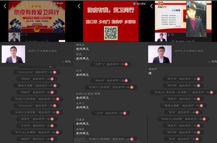Collapse teacher camera with 收起 in right panel
This screenshot has height=143, width=217.
(212, 62)
